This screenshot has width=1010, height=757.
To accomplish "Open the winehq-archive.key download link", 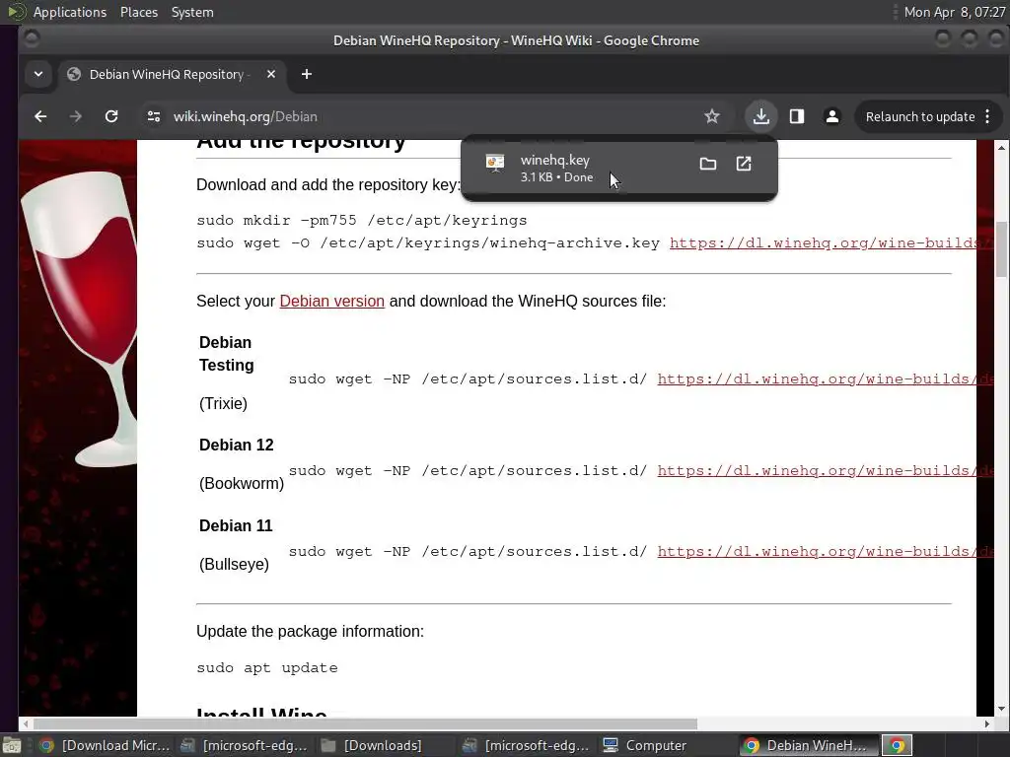I will 830,242.
